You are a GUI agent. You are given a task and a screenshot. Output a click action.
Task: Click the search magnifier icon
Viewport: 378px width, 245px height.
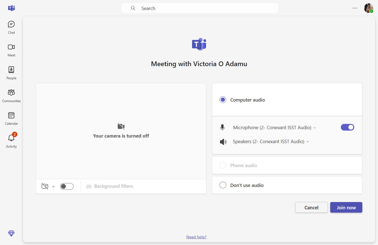tap(133, 8)
